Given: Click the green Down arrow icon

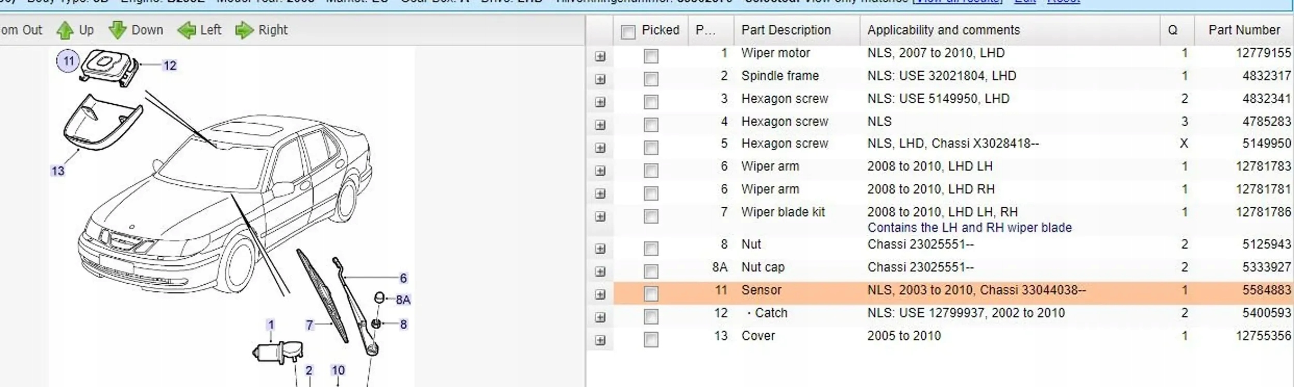Looking at the screenshot, I should point(117,30).
